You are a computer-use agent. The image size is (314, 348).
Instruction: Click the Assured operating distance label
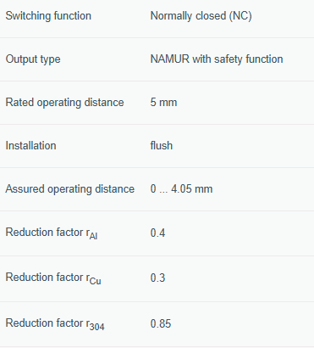70,189
